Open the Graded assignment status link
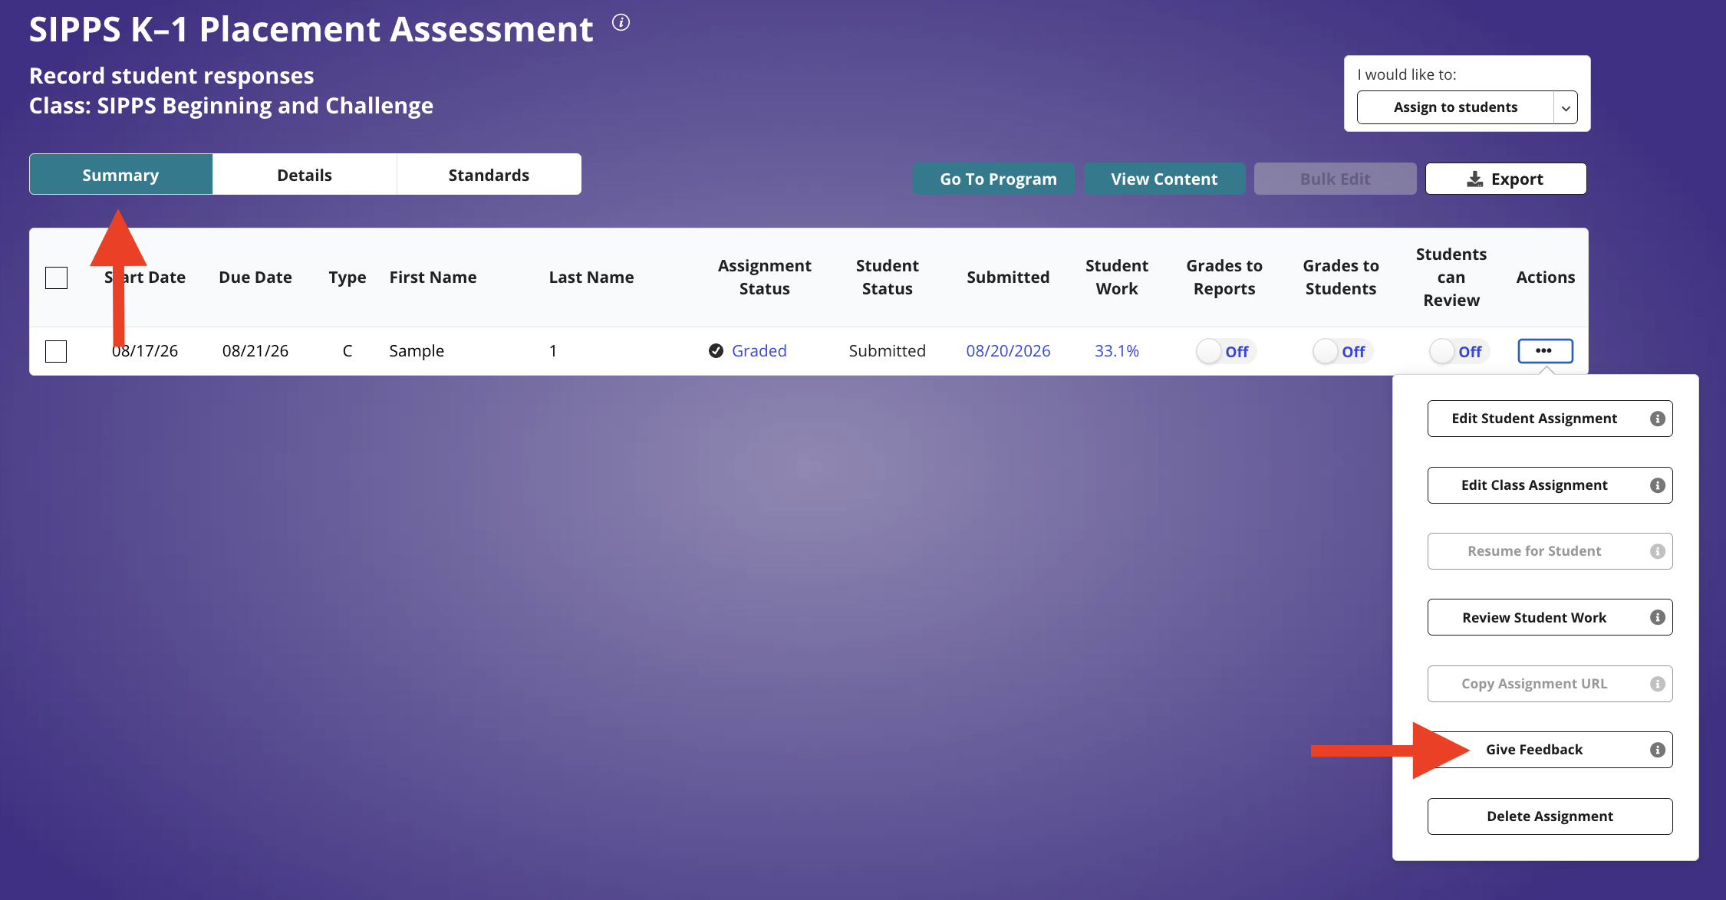1726x900 pixels. [x=759, y=351]
